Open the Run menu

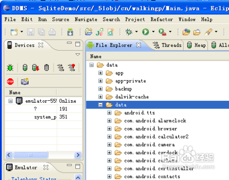42,20
